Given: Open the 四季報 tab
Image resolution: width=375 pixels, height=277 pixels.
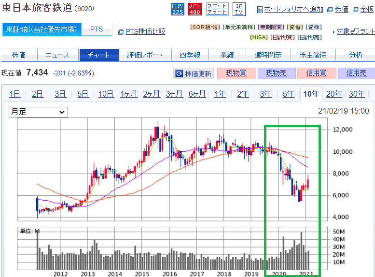Looking at the screenshot, I should point(190,55).
